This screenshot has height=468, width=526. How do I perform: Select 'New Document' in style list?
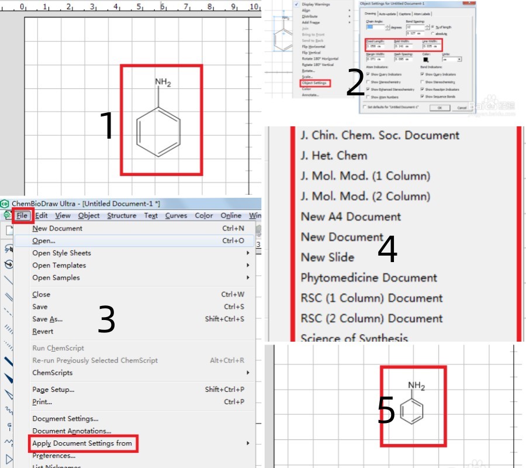coord(342,237)
